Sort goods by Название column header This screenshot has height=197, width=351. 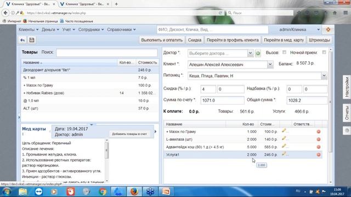[x=69, y=62]
